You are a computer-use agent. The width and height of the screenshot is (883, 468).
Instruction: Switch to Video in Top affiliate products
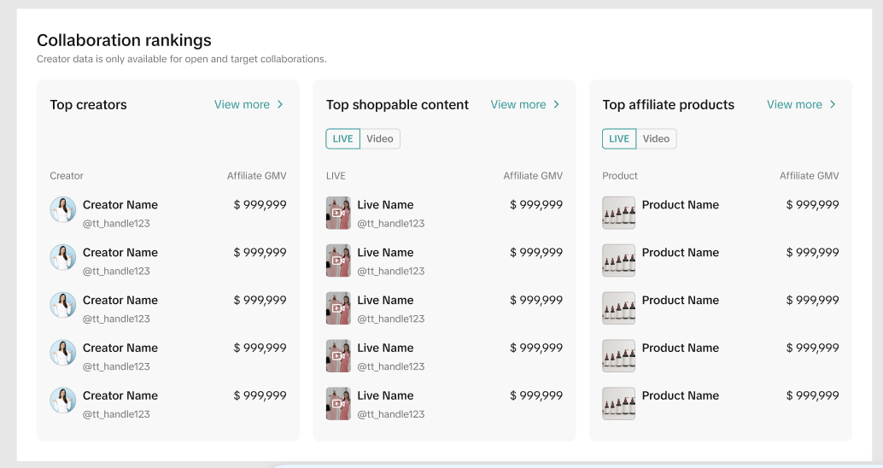656,139
